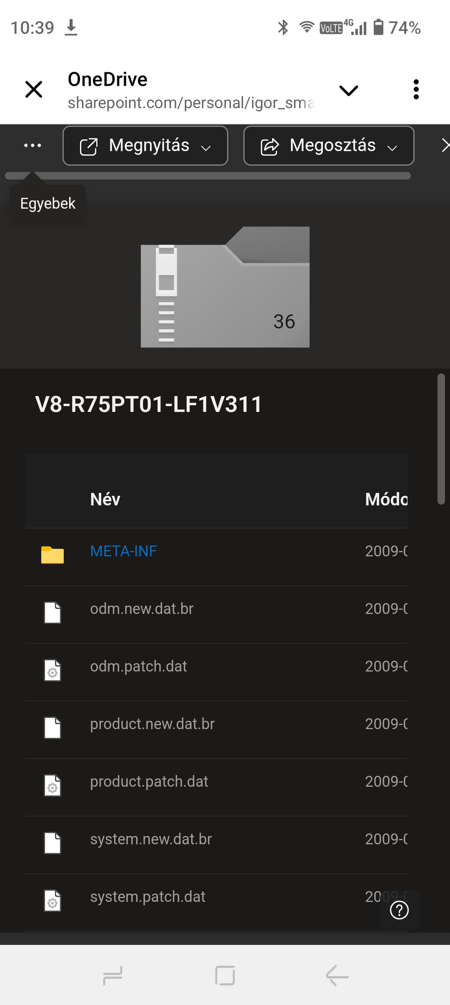Viewport: 450px width, 1005px height.
Task: Tap the Android back navigation button
Action: 337,976
